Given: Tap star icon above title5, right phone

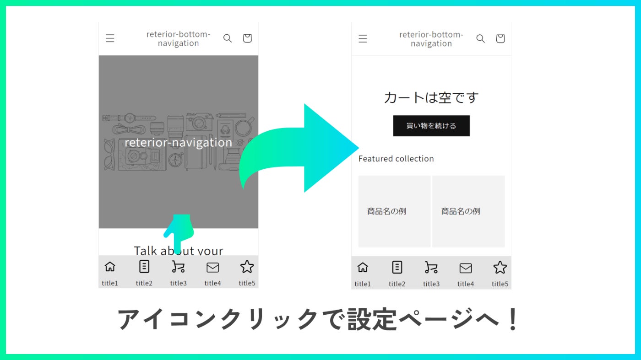Looking at the screenshot, I should click(500, 268).
